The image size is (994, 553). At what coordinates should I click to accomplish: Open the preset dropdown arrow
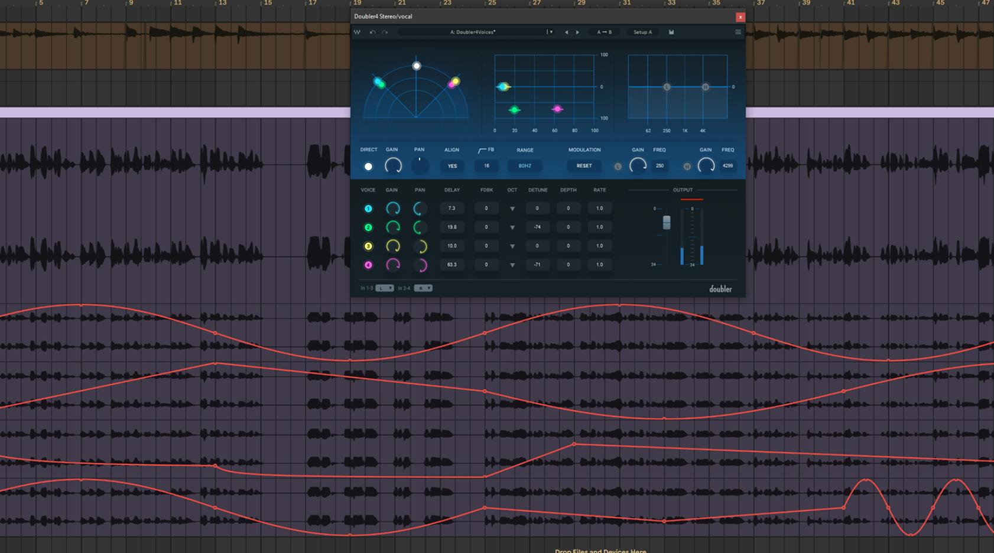(550, 32)
